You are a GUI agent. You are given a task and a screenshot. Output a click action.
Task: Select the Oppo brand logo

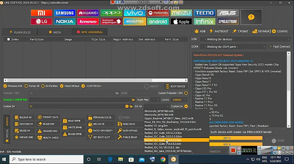point(111,13)
